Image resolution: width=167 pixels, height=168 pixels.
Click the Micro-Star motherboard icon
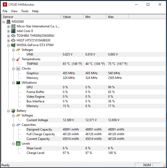tap(13, 26)
